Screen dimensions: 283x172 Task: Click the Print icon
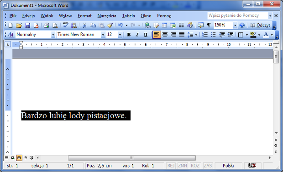[47, 25]
